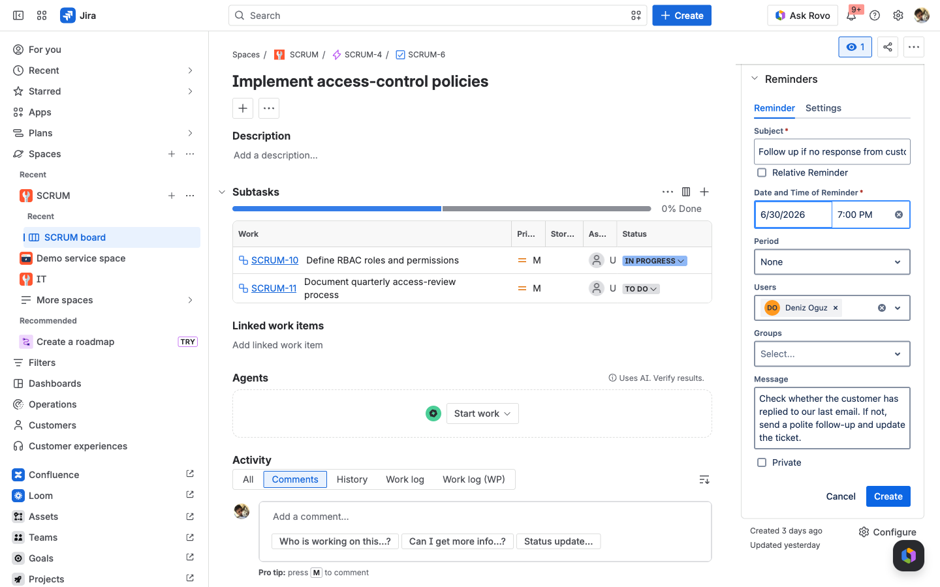Viewport: 940px width, 587px height.
Task: Open the Spaces more options ellipsis
Action: click(x=190, y=154)
